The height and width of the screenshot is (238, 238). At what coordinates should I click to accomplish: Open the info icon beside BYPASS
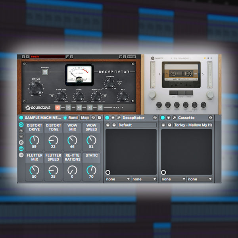click(x=125, y=57)
